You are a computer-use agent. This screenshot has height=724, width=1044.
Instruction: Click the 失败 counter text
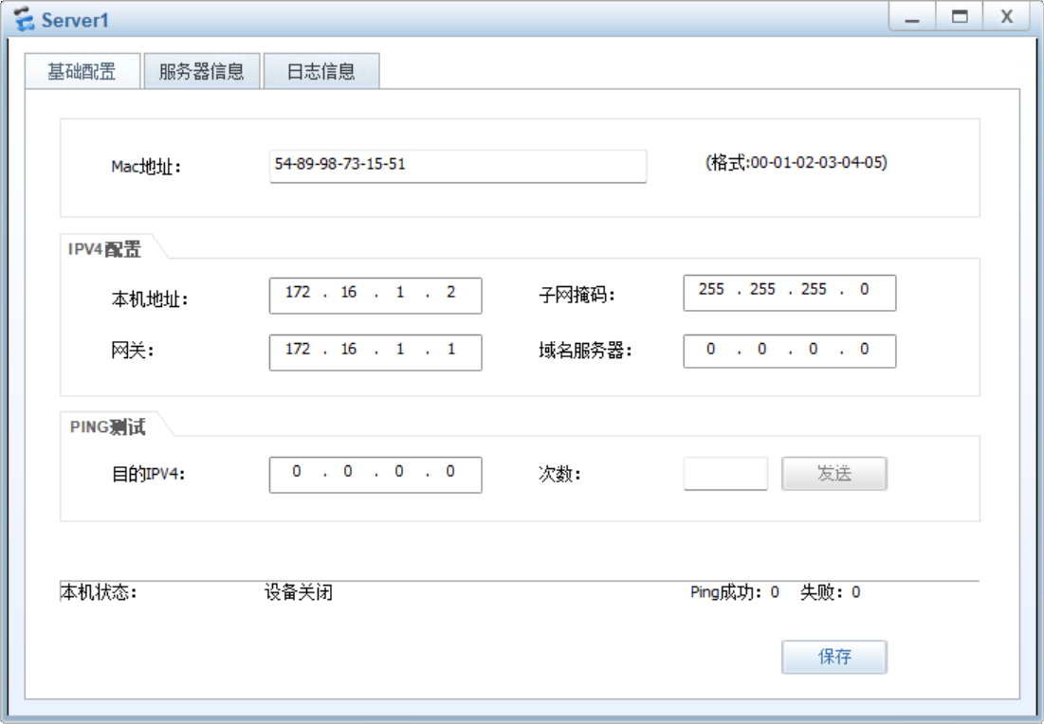[x=831, y=592]
